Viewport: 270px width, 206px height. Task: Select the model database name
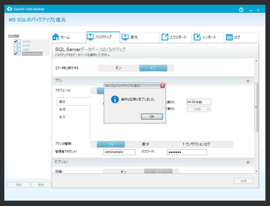[x=26, y=45]
